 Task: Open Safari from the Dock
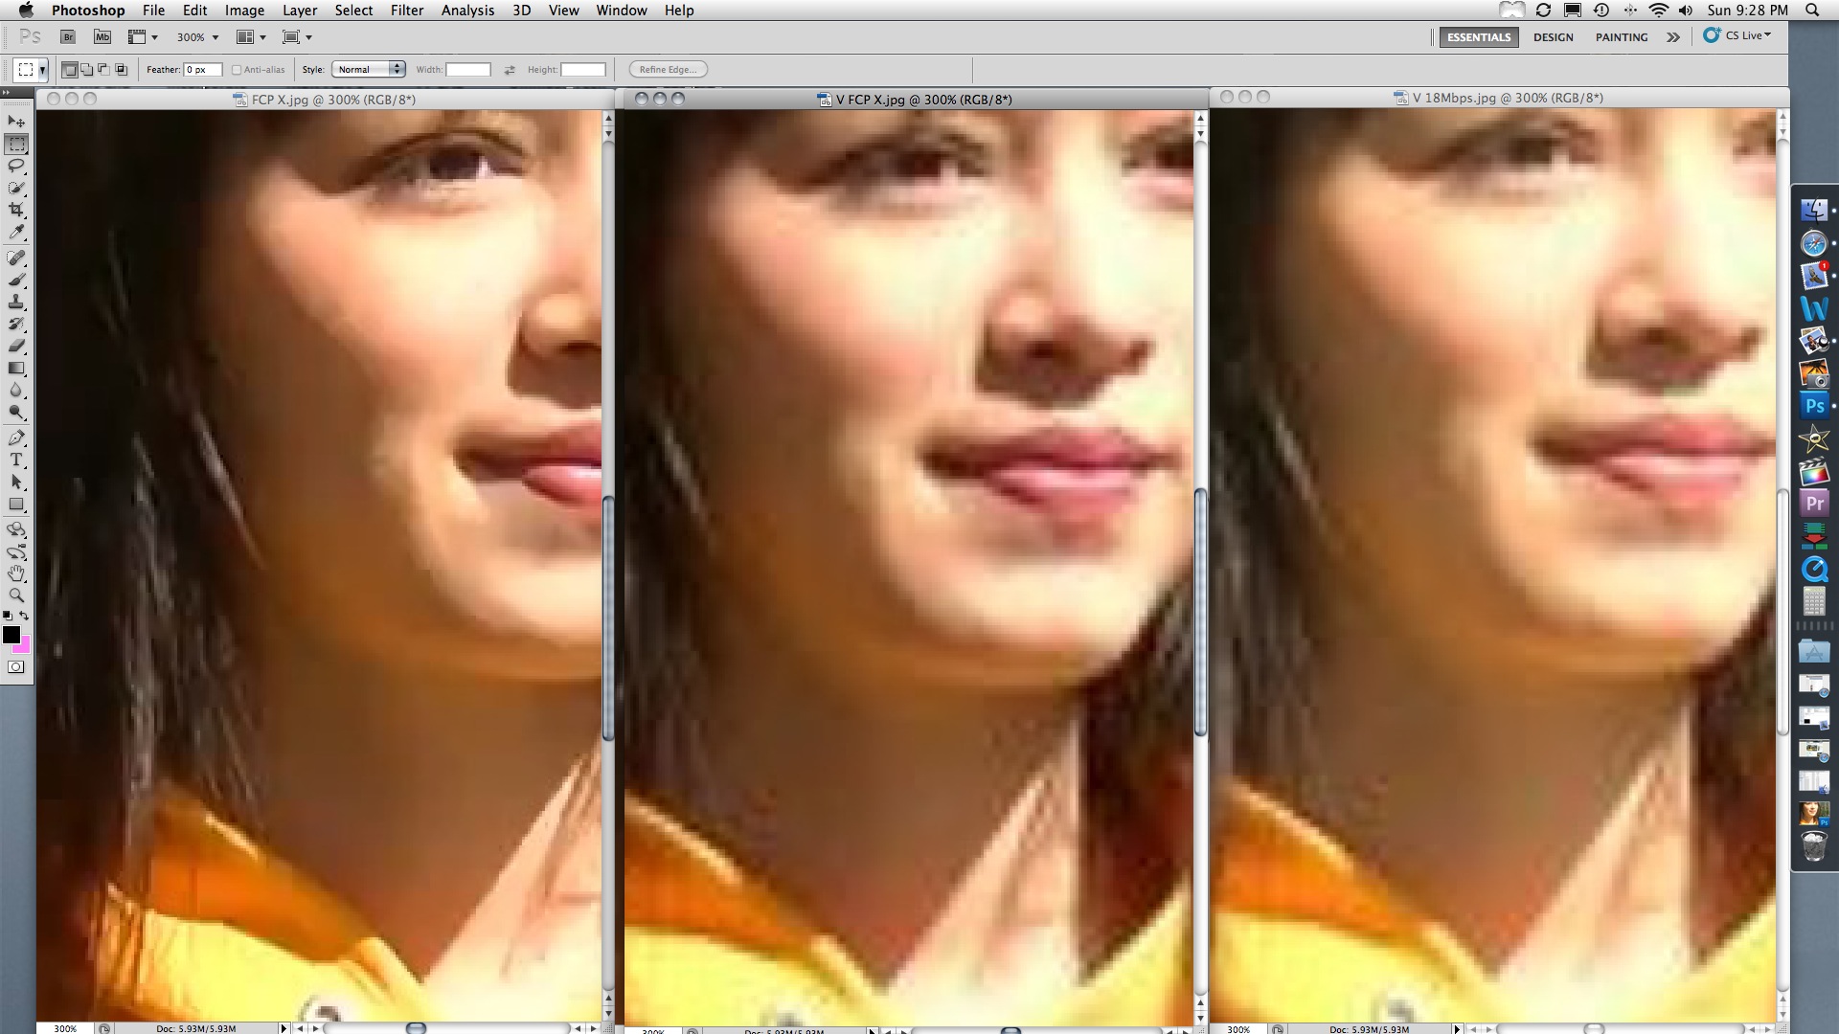(x=1814, y=243)
